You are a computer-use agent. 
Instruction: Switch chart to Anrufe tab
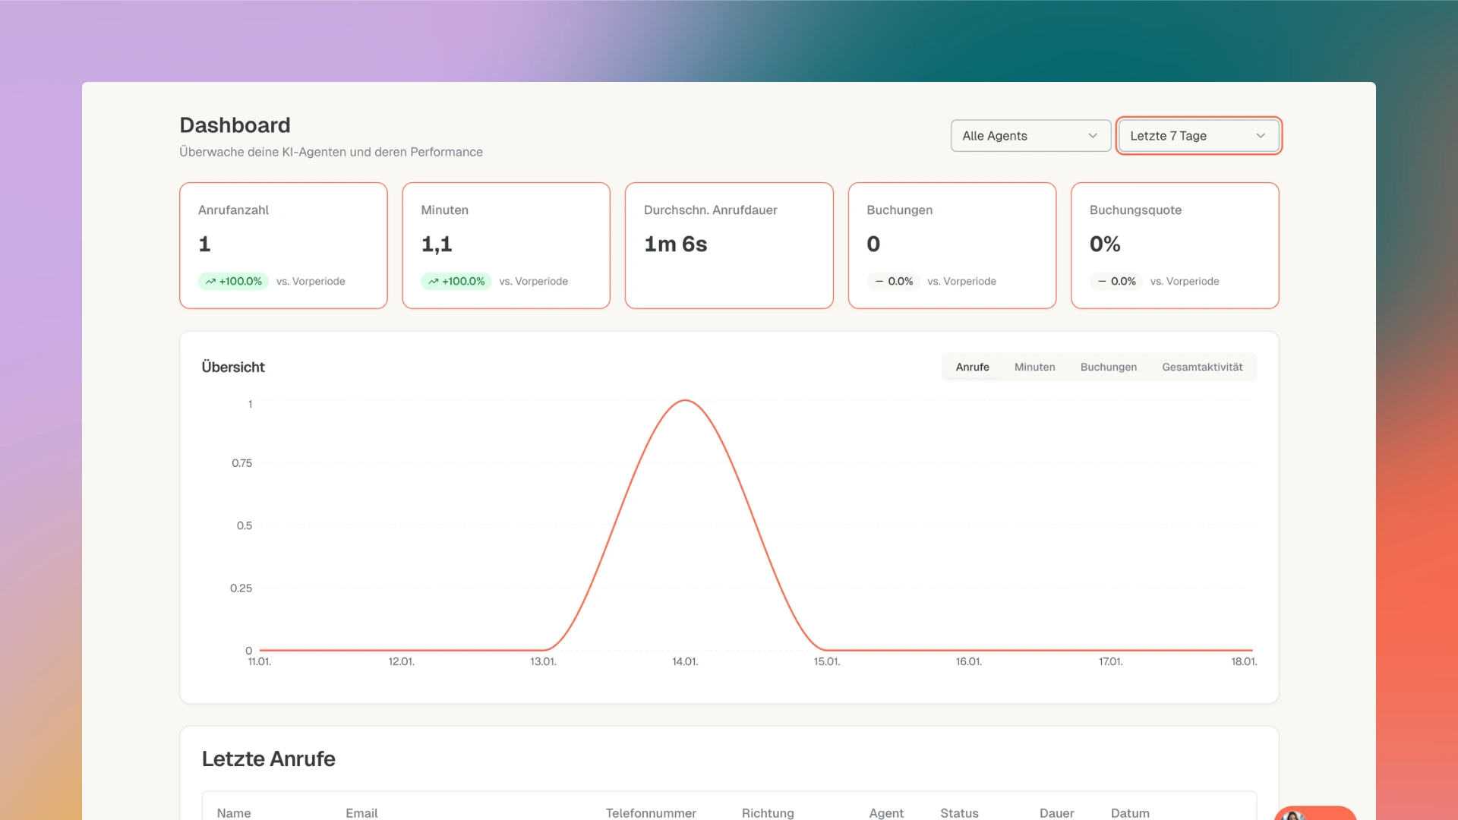point(972,367)
